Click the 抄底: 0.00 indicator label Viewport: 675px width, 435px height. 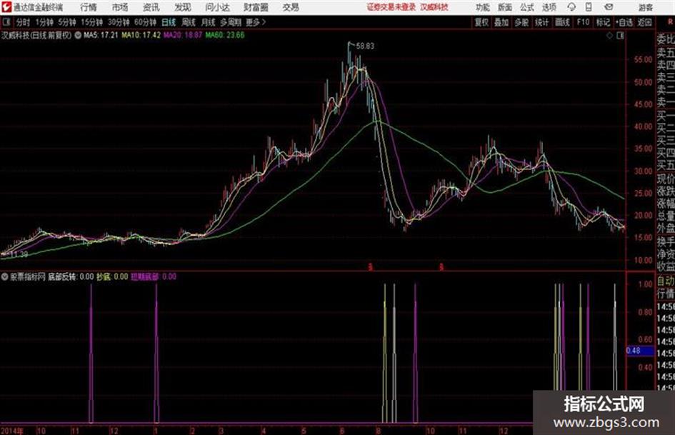coord(112,276)
